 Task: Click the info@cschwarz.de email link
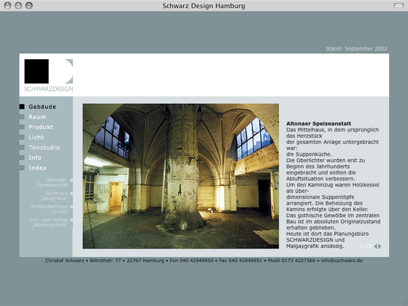tap(341, 261)
